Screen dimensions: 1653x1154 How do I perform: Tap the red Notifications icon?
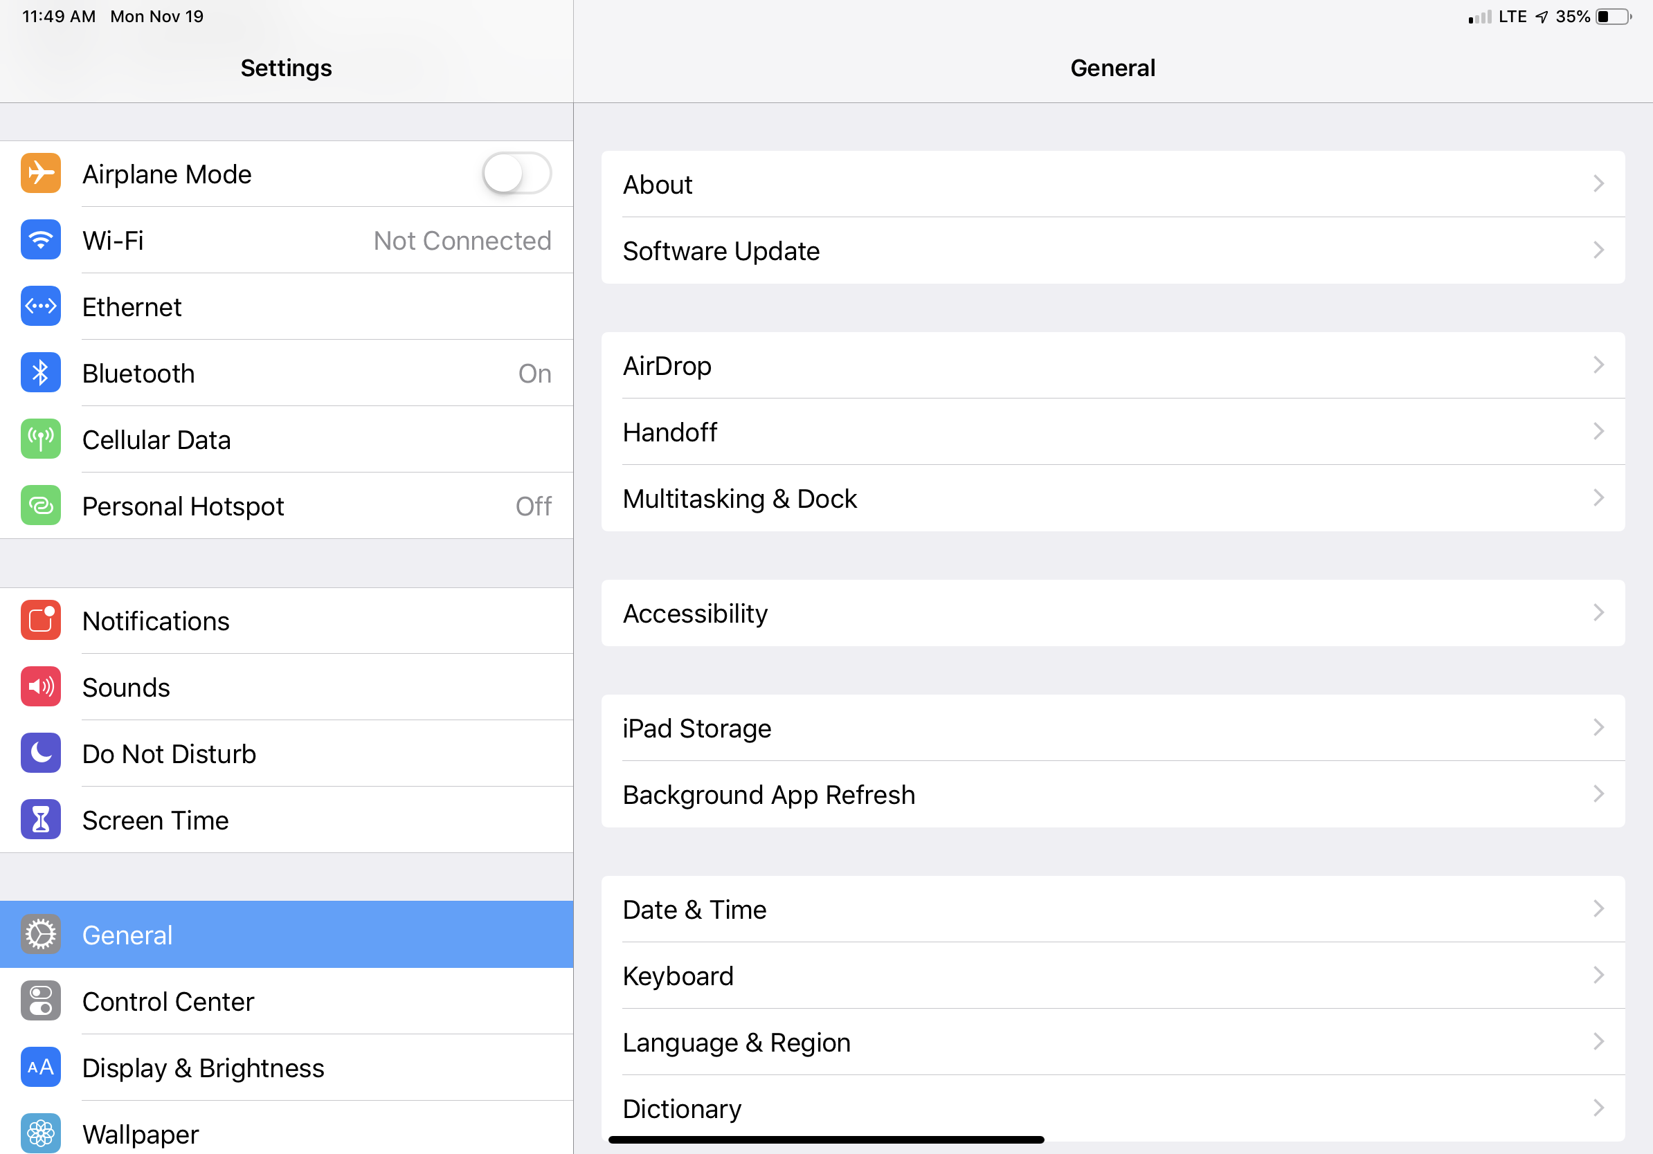point(41,620)
